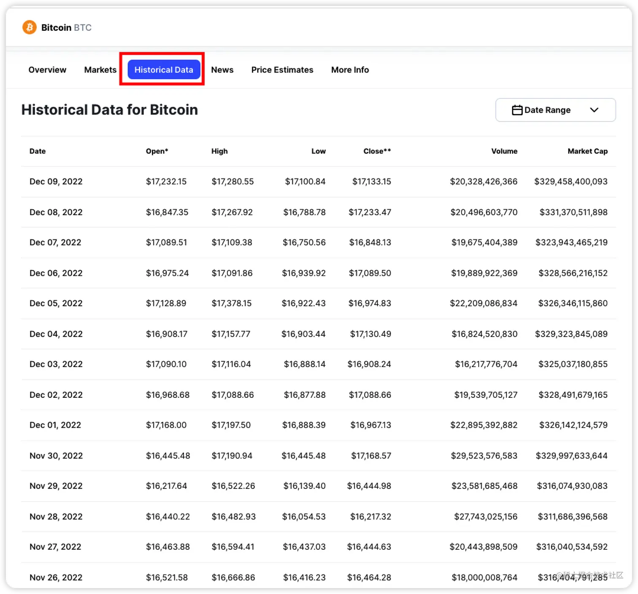The height and width of the screenshot is (594, 638).
Task: Click close price $16,908.24
Action: 369,364
